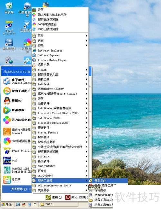Open 百度云 program group
The height and width of the screenshot is (209, 161).
point(60,171)
